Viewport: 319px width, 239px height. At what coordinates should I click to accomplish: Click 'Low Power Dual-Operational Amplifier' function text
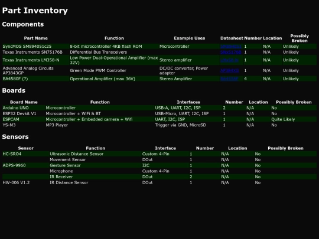point(114,60)
